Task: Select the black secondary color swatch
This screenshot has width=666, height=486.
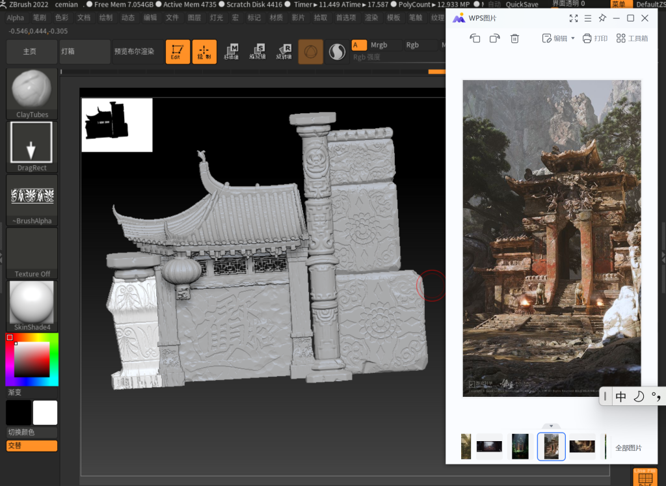Action: click(x=19, y=412)
